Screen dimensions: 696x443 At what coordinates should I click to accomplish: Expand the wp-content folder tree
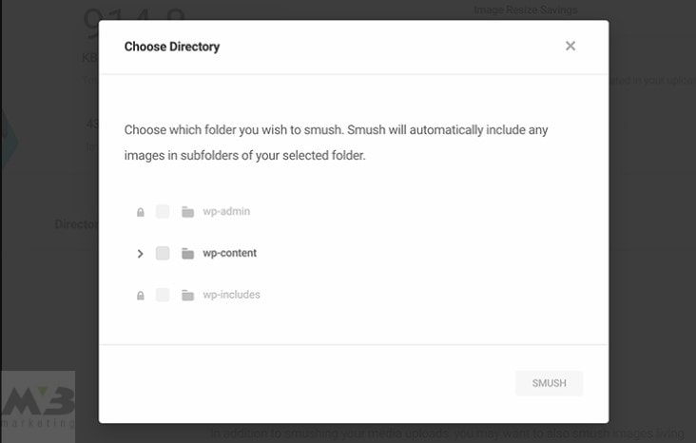point(141,254)
